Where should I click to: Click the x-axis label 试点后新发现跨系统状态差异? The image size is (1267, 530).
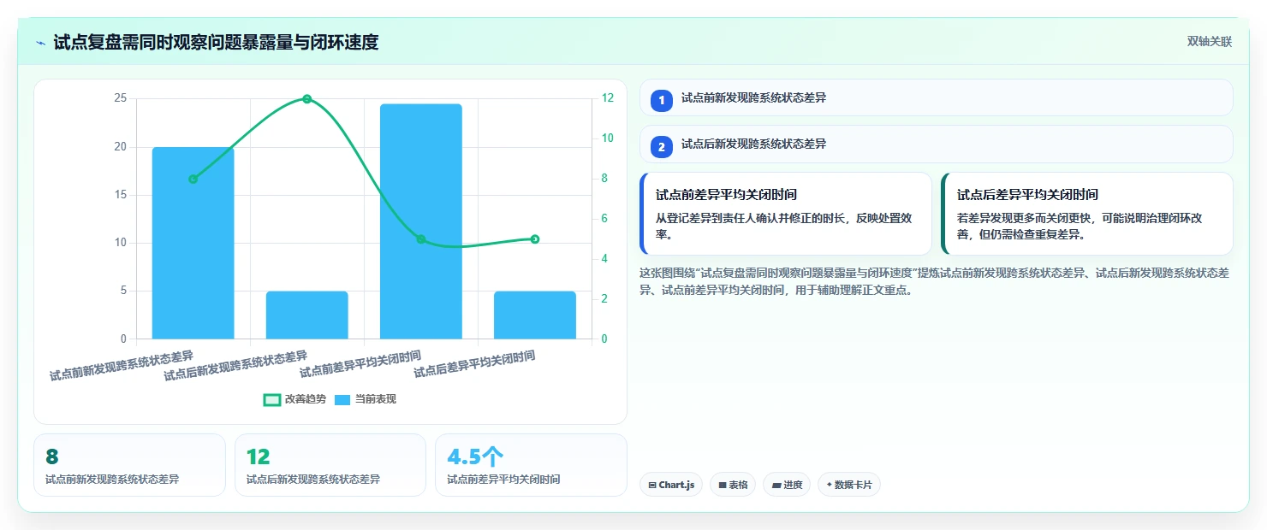pos(235,365)
